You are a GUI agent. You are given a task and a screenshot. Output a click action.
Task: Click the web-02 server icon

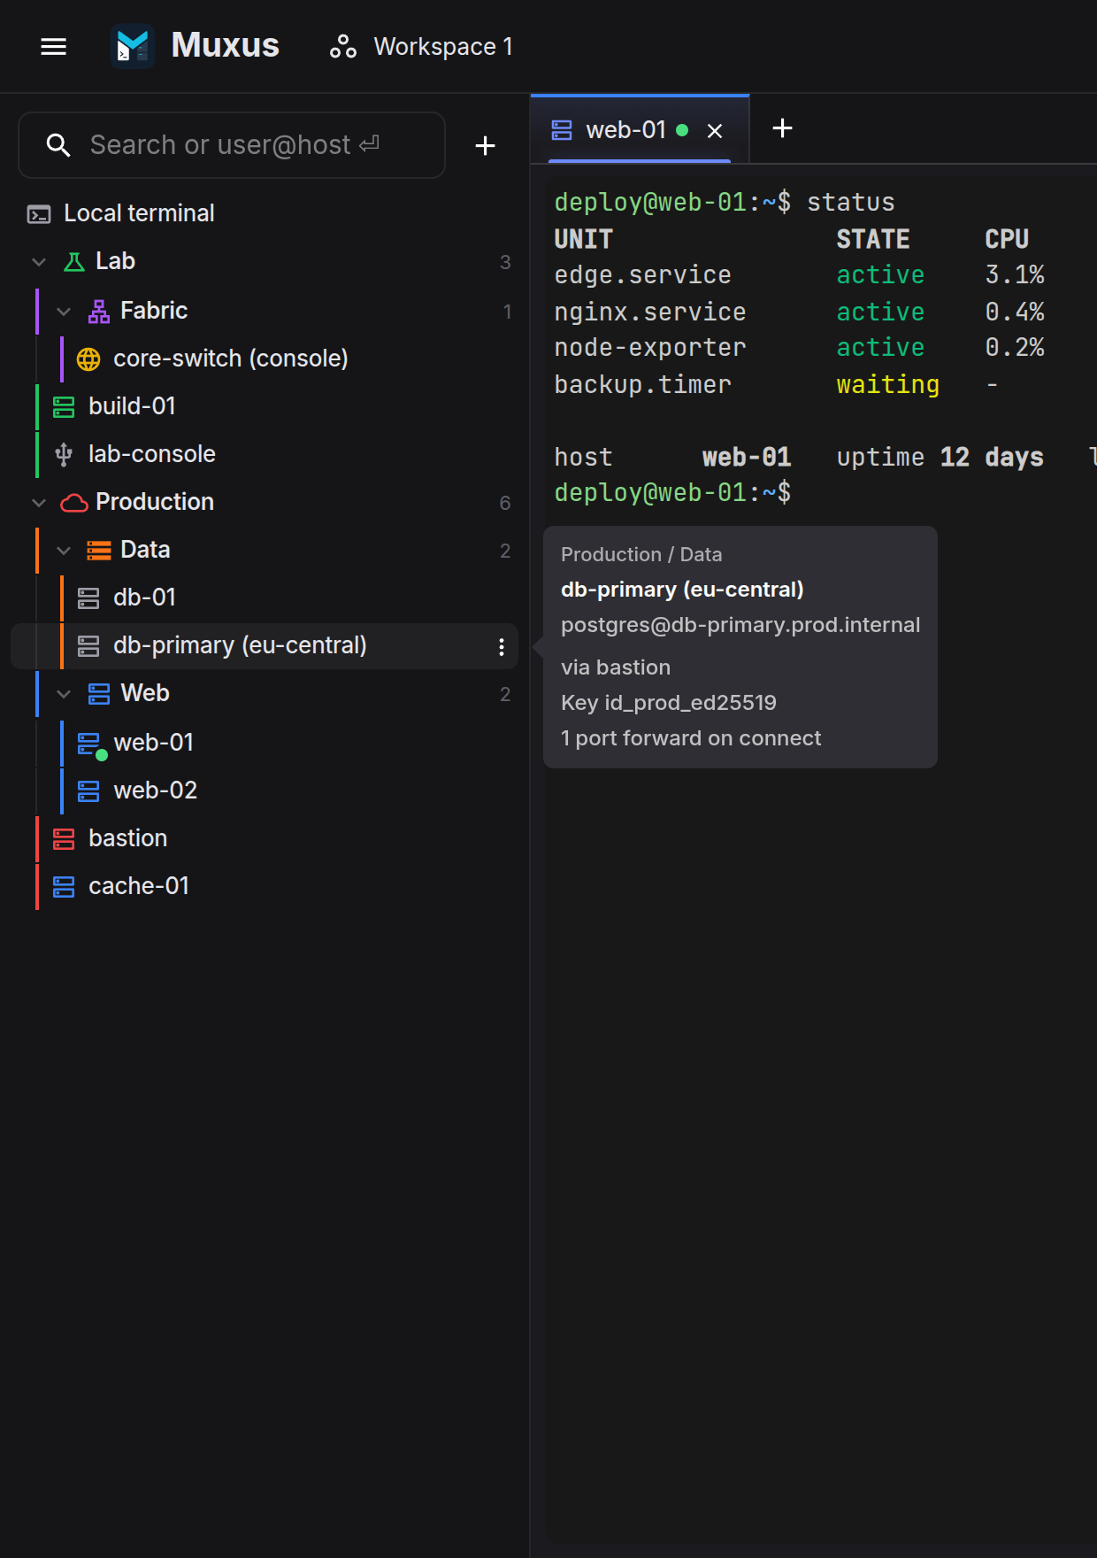pos(88,791)
